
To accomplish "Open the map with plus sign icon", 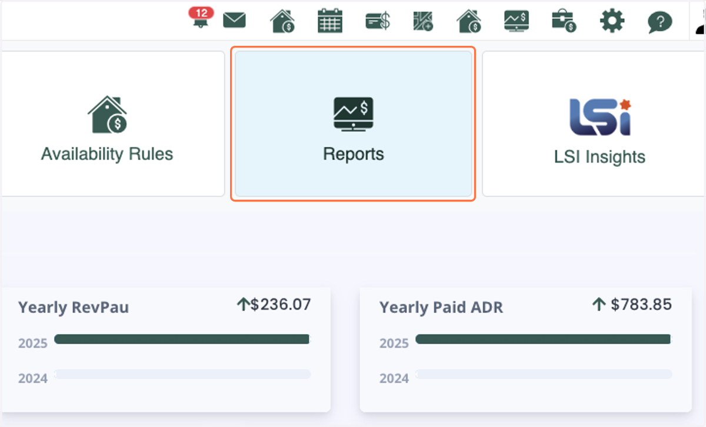I will pyautogui.click(x=423, y=21).
